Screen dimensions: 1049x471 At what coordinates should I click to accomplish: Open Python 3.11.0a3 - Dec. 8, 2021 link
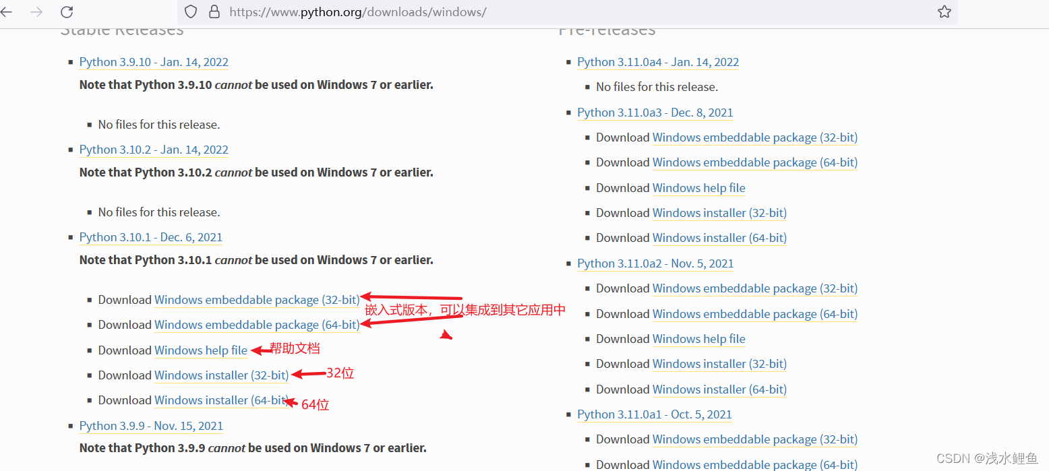click(655, 113)
